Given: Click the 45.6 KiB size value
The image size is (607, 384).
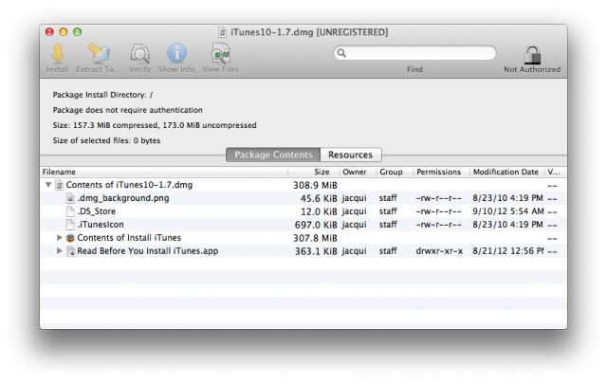Looking at the screenshot, I should (x=319, y=198).
